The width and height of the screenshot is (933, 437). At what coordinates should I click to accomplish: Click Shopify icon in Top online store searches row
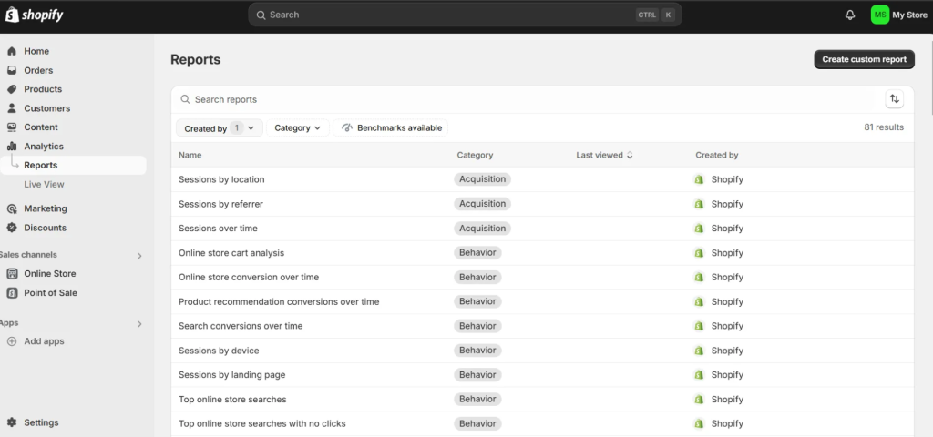699,400
